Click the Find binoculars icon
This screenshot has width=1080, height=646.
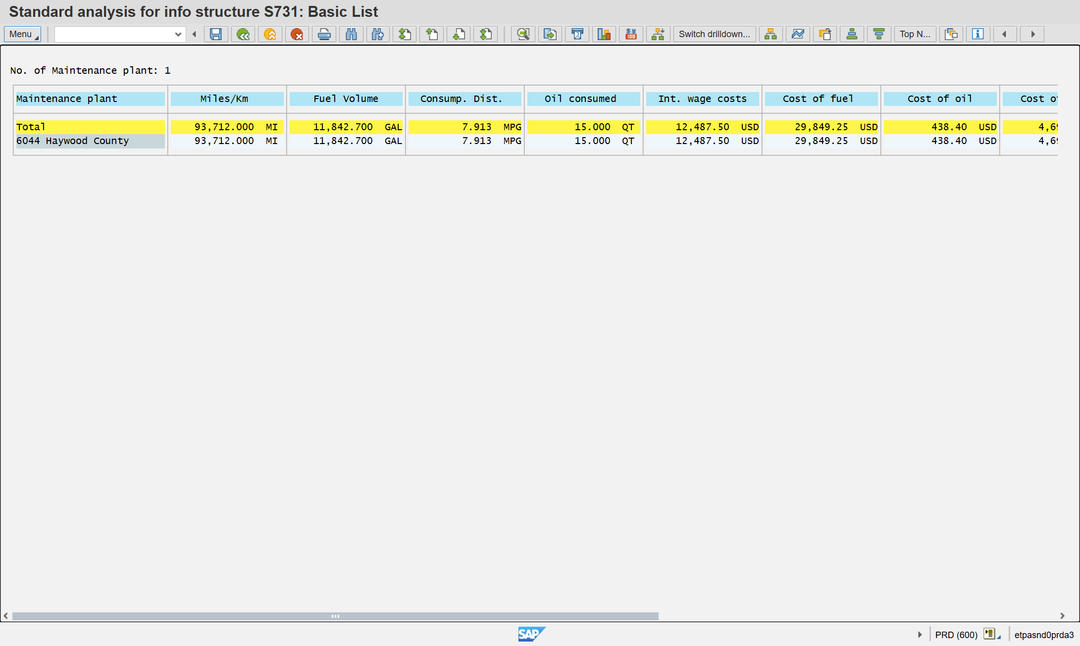coord(351,34)
